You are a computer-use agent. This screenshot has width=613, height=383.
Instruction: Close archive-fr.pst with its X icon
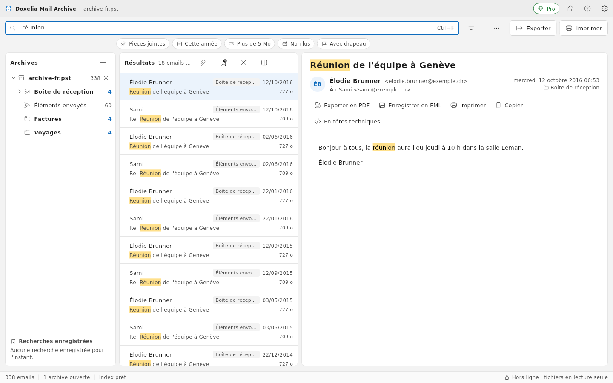tap(106, 78)
